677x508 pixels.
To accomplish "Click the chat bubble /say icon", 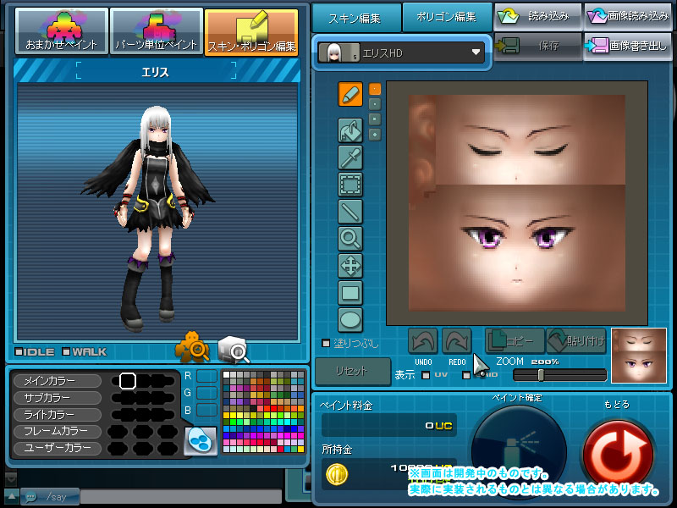I will 31,497.
